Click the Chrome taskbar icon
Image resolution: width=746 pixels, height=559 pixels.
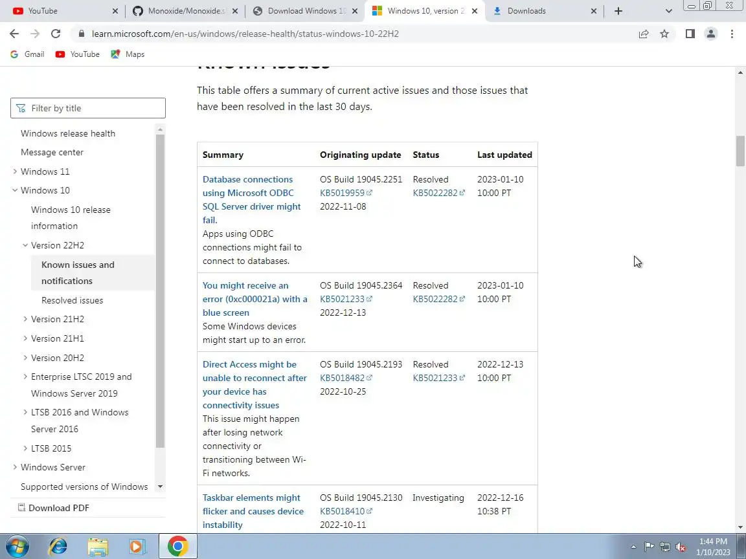tap(177, 546)
